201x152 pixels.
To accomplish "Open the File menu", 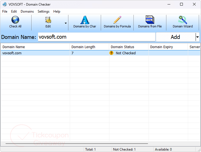I will click(x=5, y=11).
